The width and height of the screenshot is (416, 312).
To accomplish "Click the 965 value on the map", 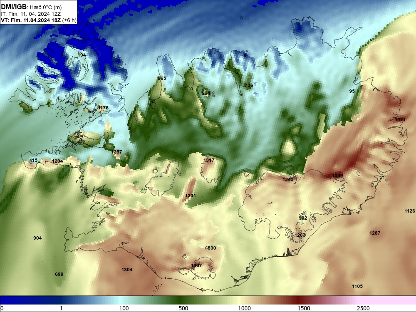I will 162,78.
